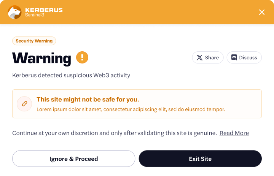Open the Read More link
The width and height of the screenshot is (274, 176).
pyautogui.click(x=234, y=133)
